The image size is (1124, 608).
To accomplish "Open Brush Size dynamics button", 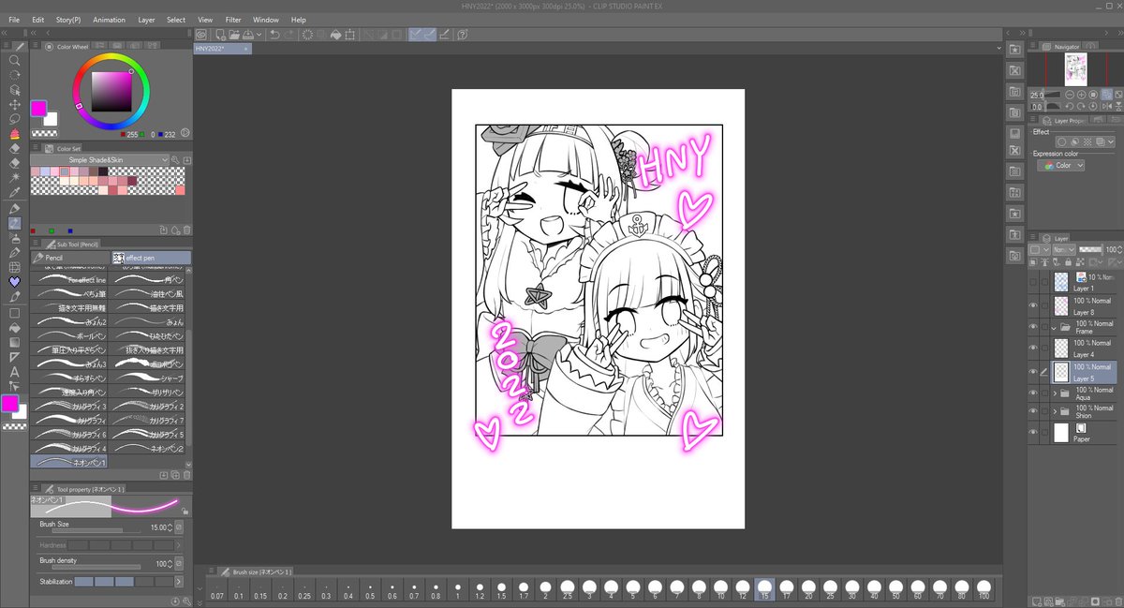I will 179,527.
